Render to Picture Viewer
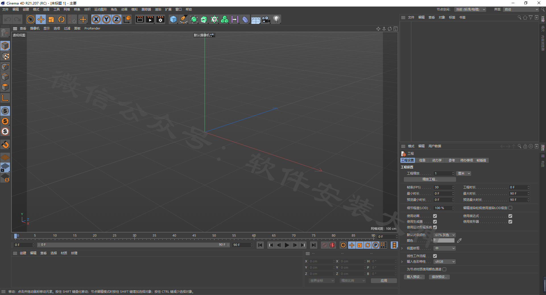 pyautogui.click(x=150, y=19)
